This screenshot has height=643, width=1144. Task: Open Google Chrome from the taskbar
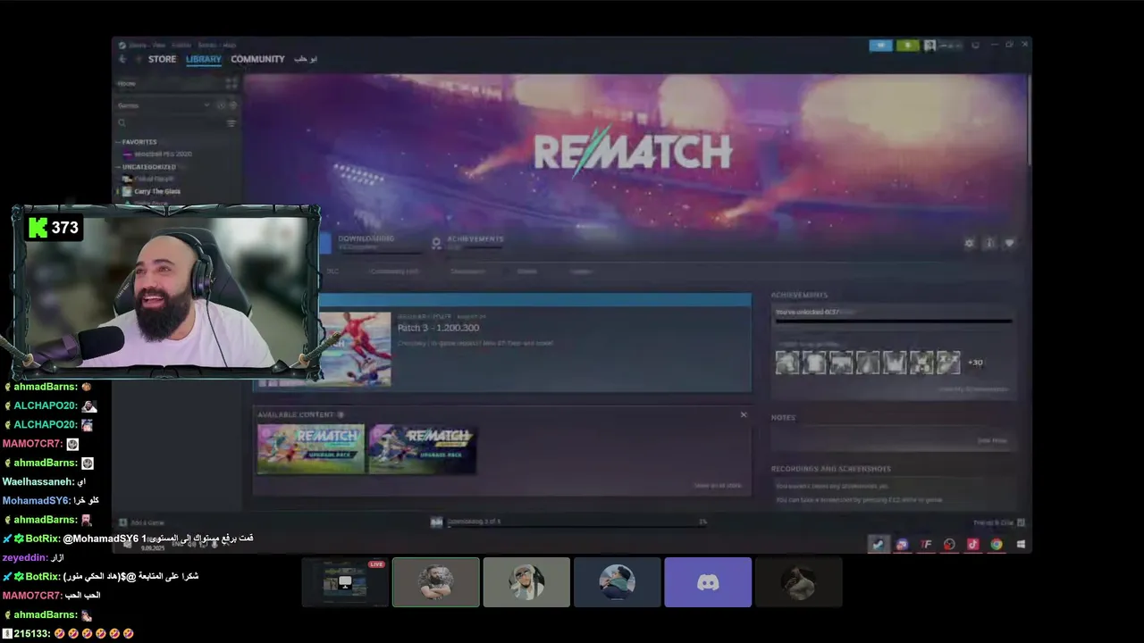[x=996, y=545]
